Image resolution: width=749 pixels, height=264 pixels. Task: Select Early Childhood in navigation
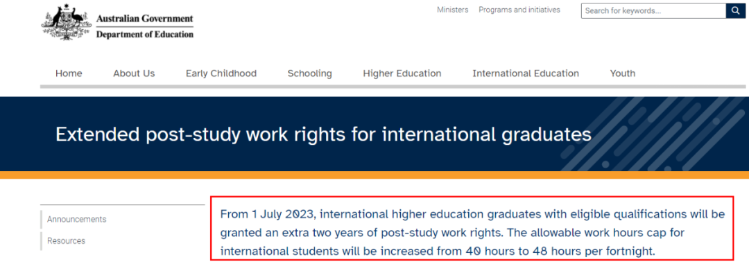pos(221,73)
